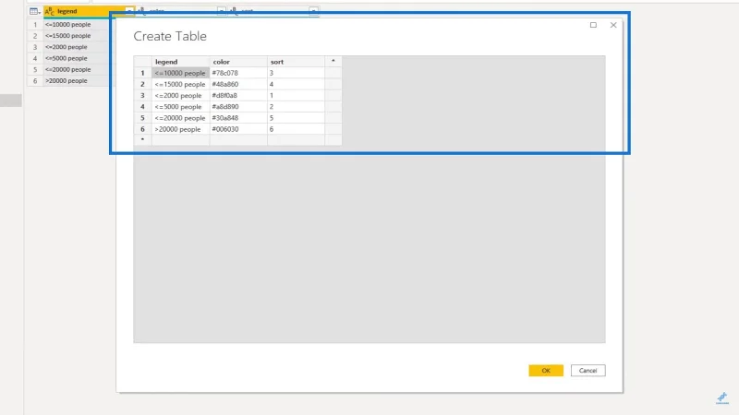Select the legend column header in dialog table

coord(180,62)
